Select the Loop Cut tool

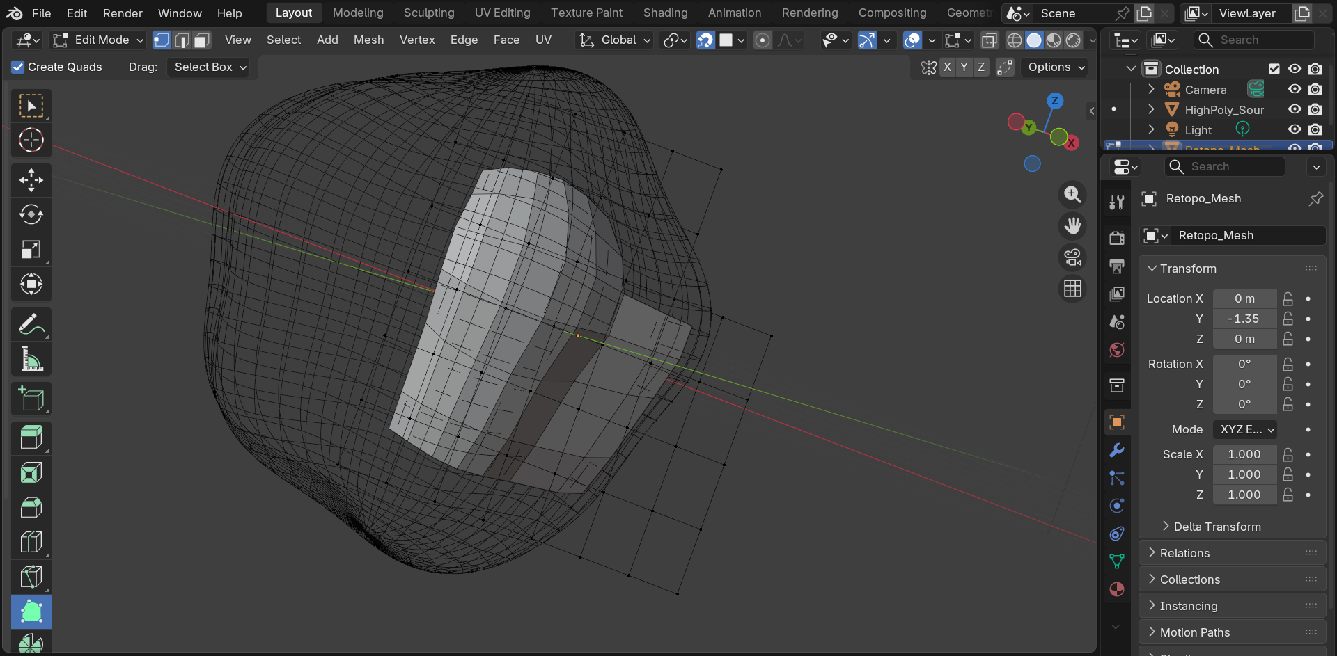coord(31,542)
